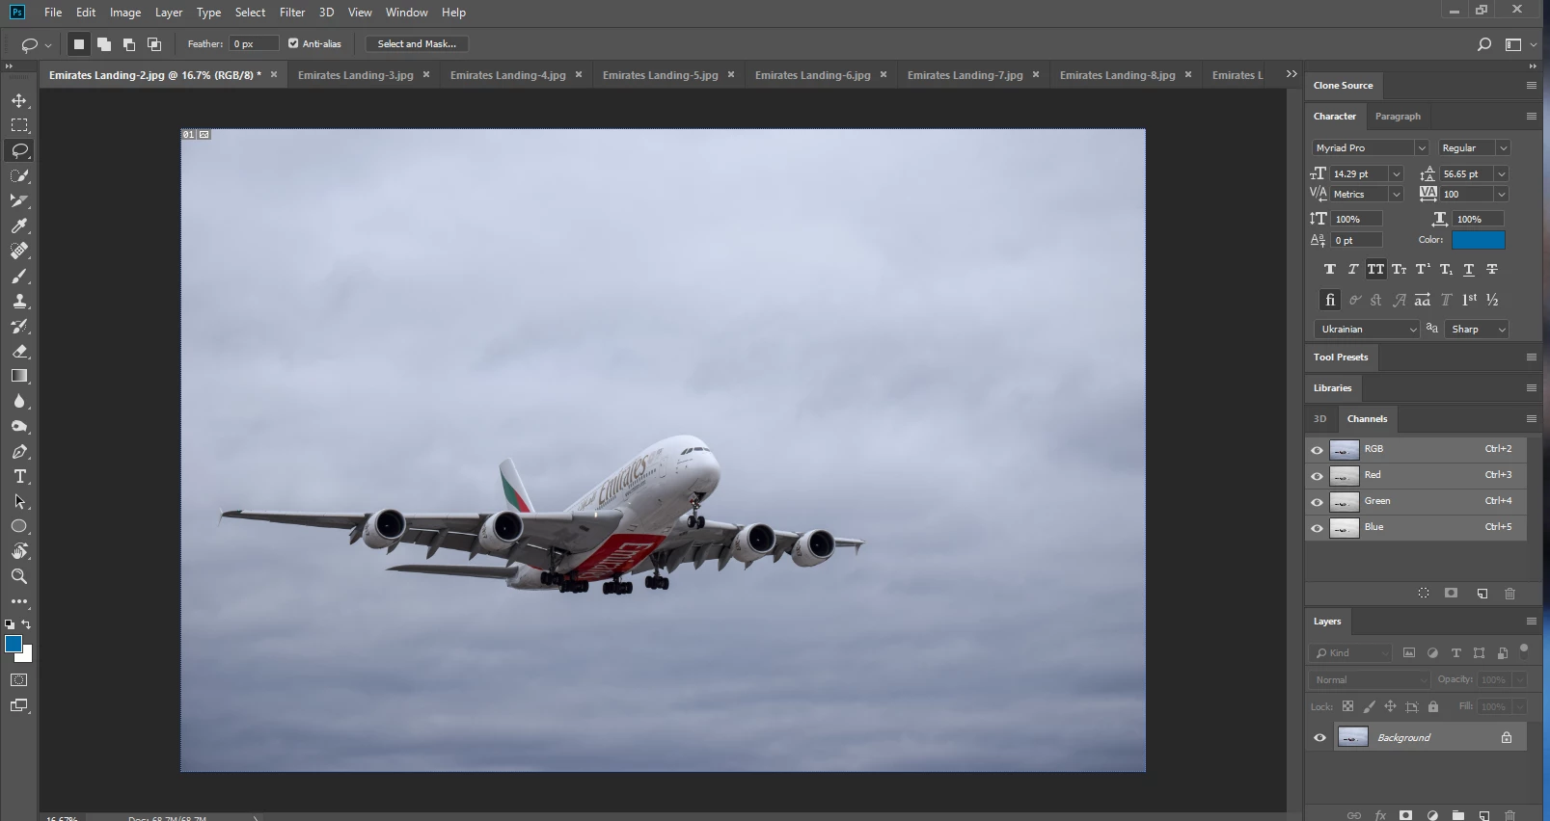Hide the Red channel eye

pos(1317,476)
